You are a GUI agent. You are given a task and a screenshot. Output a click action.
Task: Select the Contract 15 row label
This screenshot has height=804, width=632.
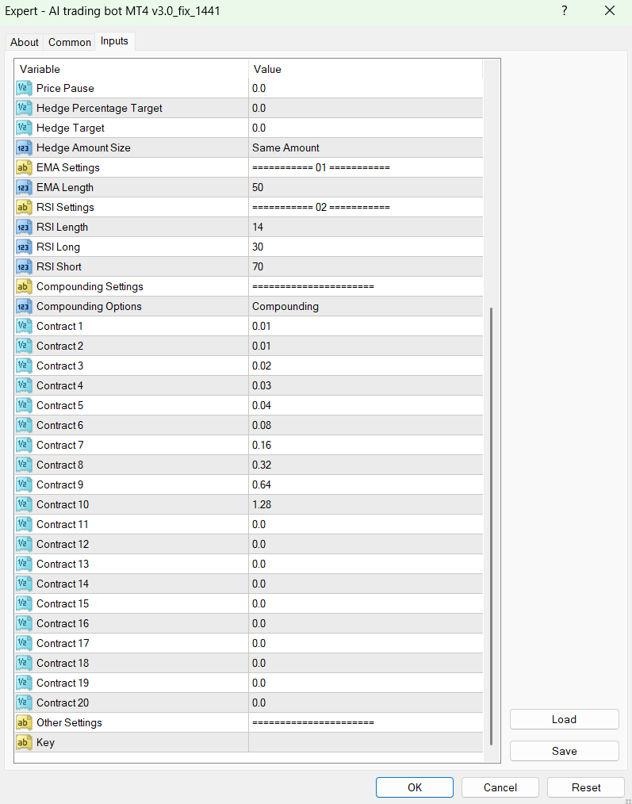pos(63,603)
